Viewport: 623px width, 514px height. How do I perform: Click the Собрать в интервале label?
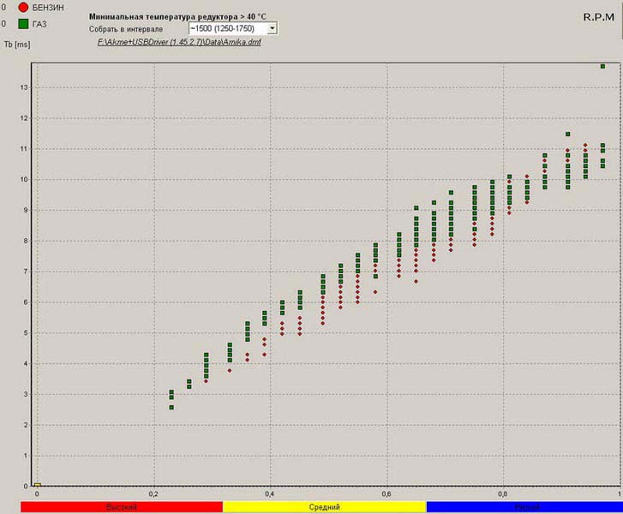125,28
